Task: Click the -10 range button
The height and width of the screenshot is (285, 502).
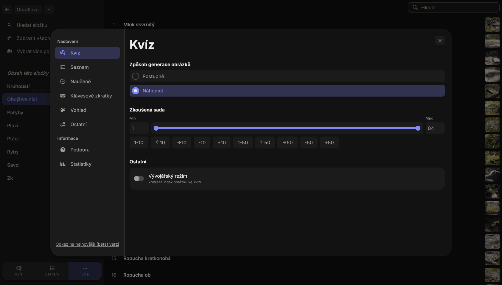Action: pyautogui.click(x=202, y=142)
